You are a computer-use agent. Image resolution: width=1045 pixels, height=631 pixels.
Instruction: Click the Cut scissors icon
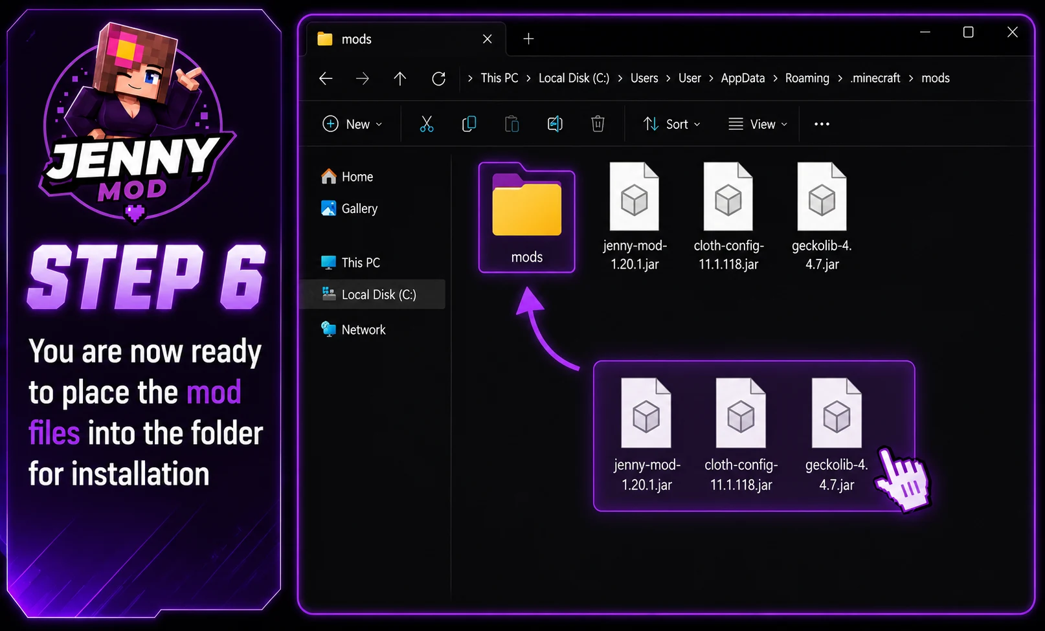427,124
